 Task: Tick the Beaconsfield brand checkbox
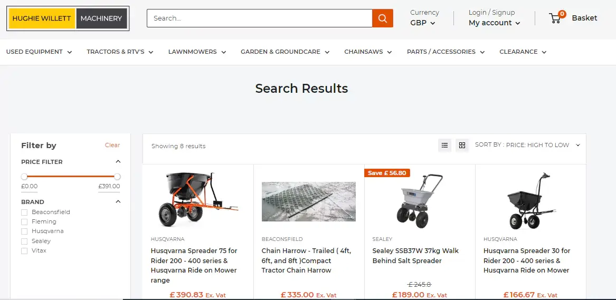point(24,212)
